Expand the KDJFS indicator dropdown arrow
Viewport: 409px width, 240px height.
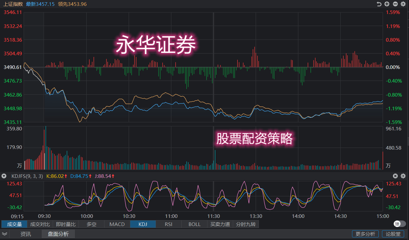4,176
